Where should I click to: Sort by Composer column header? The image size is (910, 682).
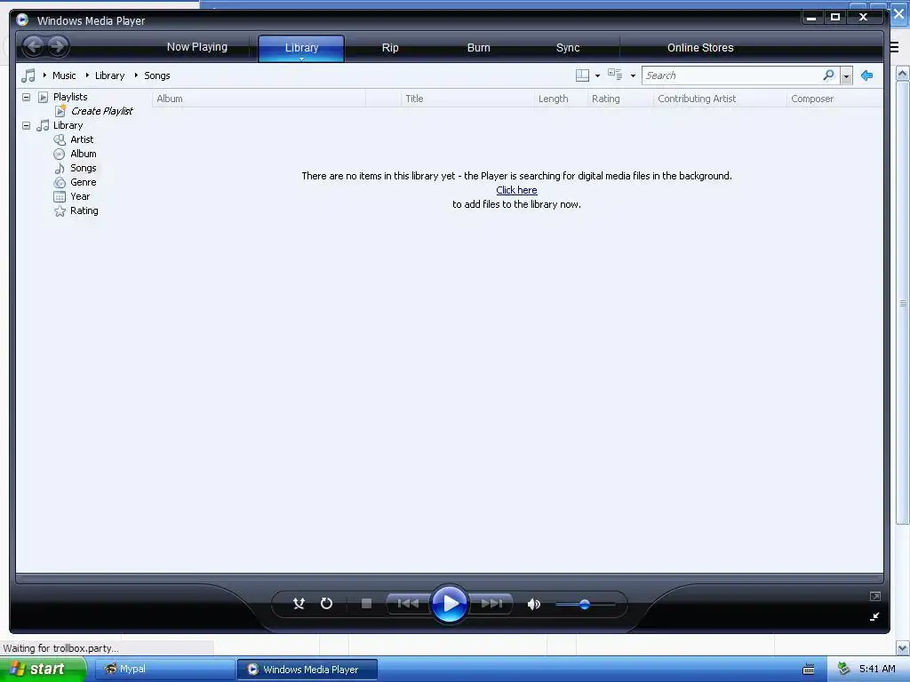(835, 99)
